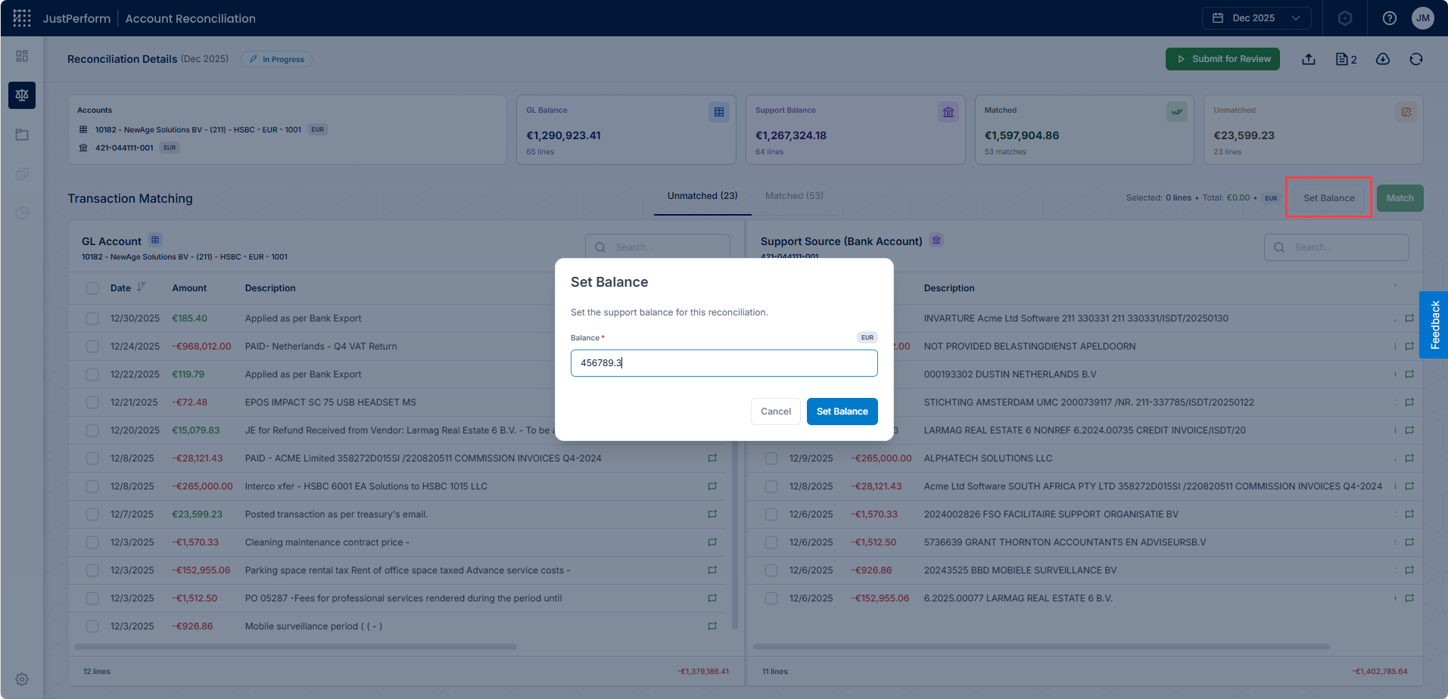Click the help question mark icon
The image size is (1448, 699).
1390,18
